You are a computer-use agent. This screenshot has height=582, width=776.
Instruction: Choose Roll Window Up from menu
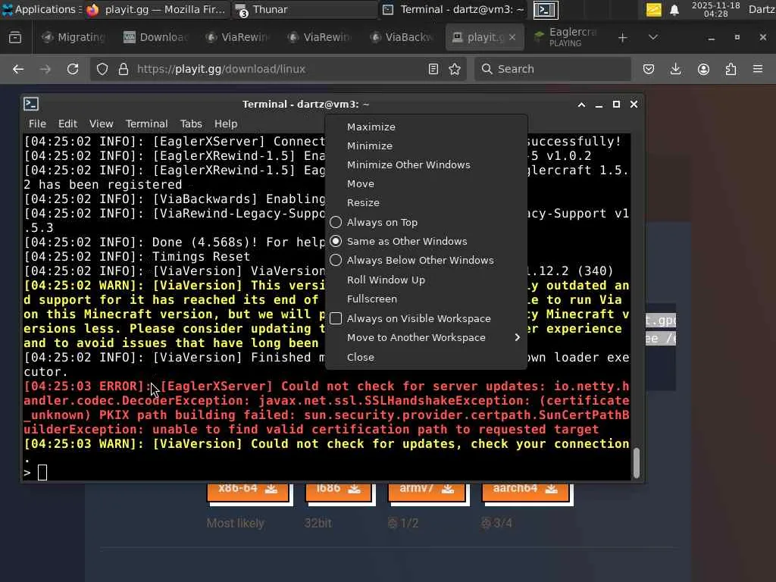[386, 280]
